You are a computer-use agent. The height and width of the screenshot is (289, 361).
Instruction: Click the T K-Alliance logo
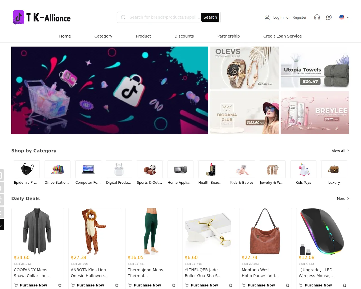pos(42,17)
